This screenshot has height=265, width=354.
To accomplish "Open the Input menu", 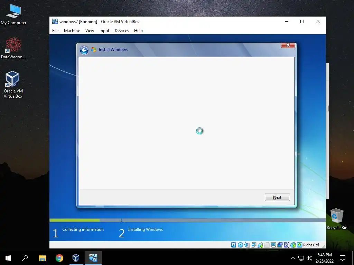I will click(x=104, y=31).
